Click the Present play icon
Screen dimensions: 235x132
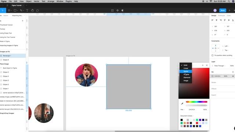229,10
